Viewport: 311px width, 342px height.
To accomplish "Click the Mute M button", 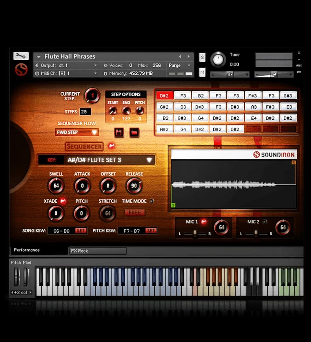I will coord(202,72).
